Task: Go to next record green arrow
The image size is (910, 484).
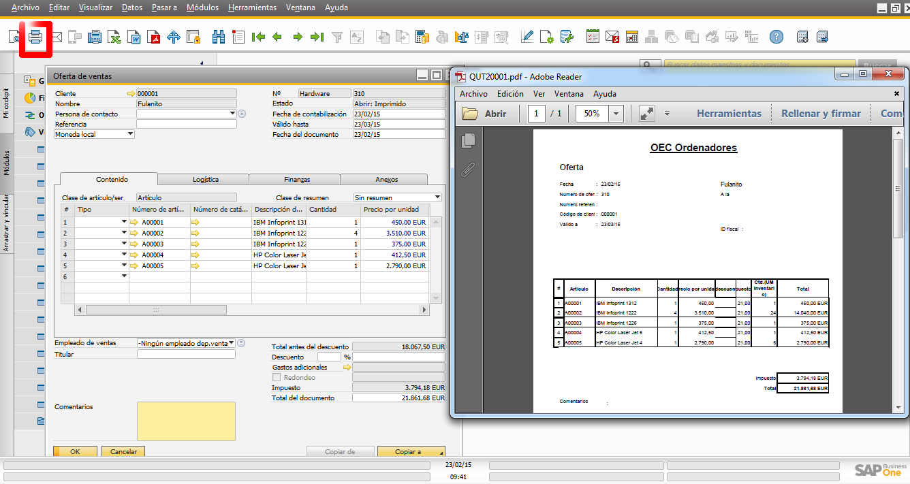Action: (298, 37)
